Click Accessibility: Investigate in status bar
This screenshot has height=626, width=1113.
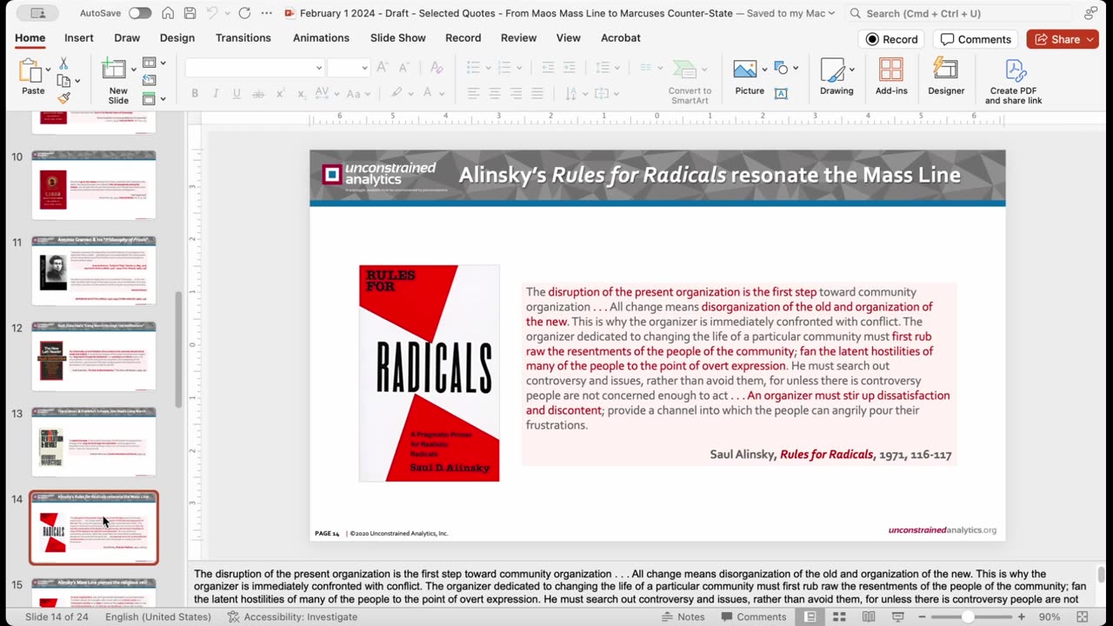pos(292,616)
